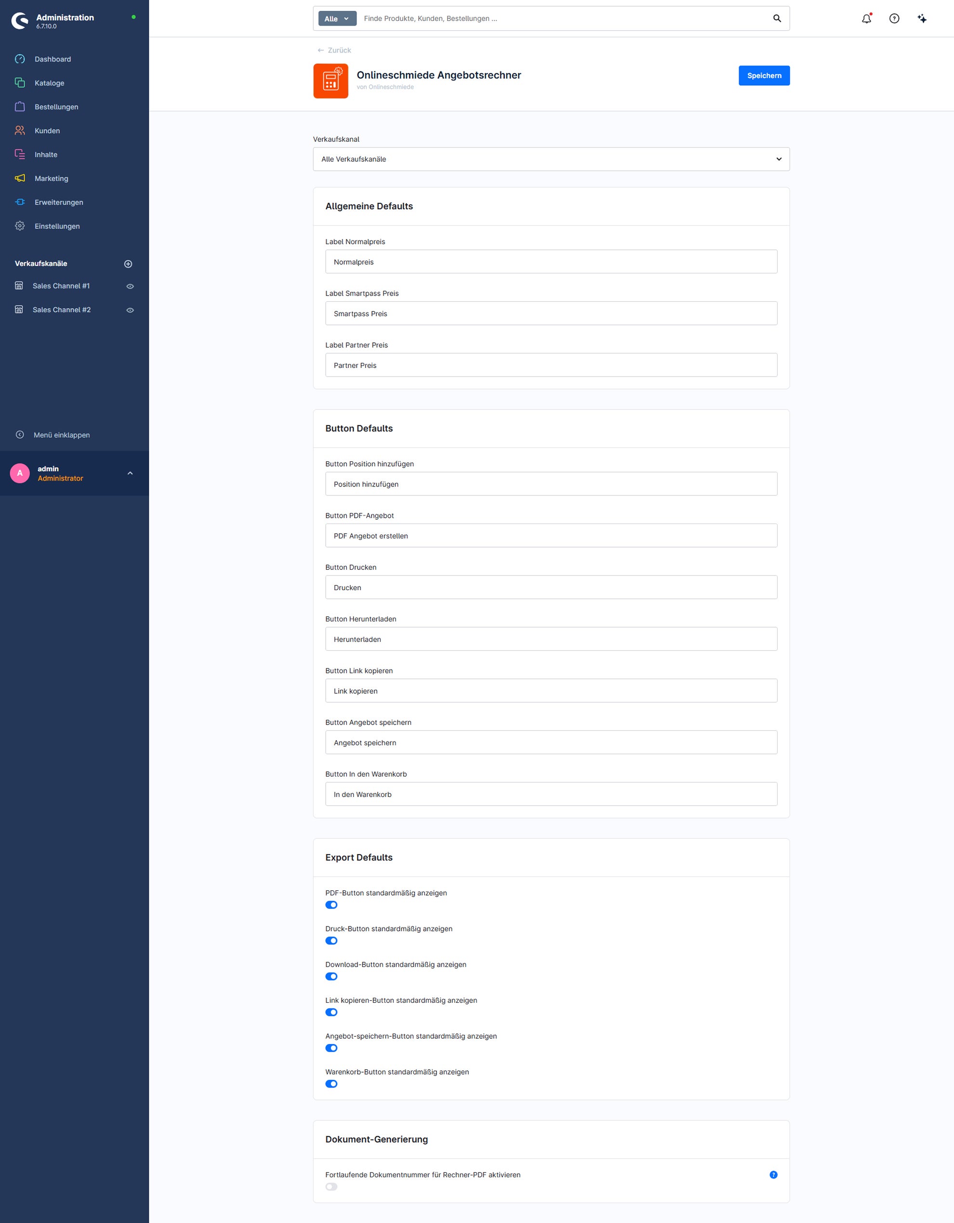Show the help tooltip for Fortlaufende Dokumentnummer

(773, 1174)
